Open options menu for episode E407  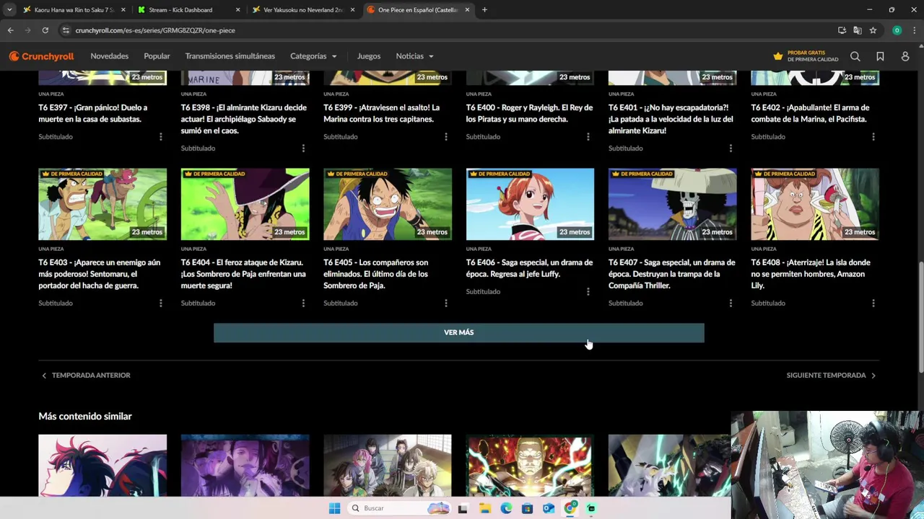tap(731, 303)
